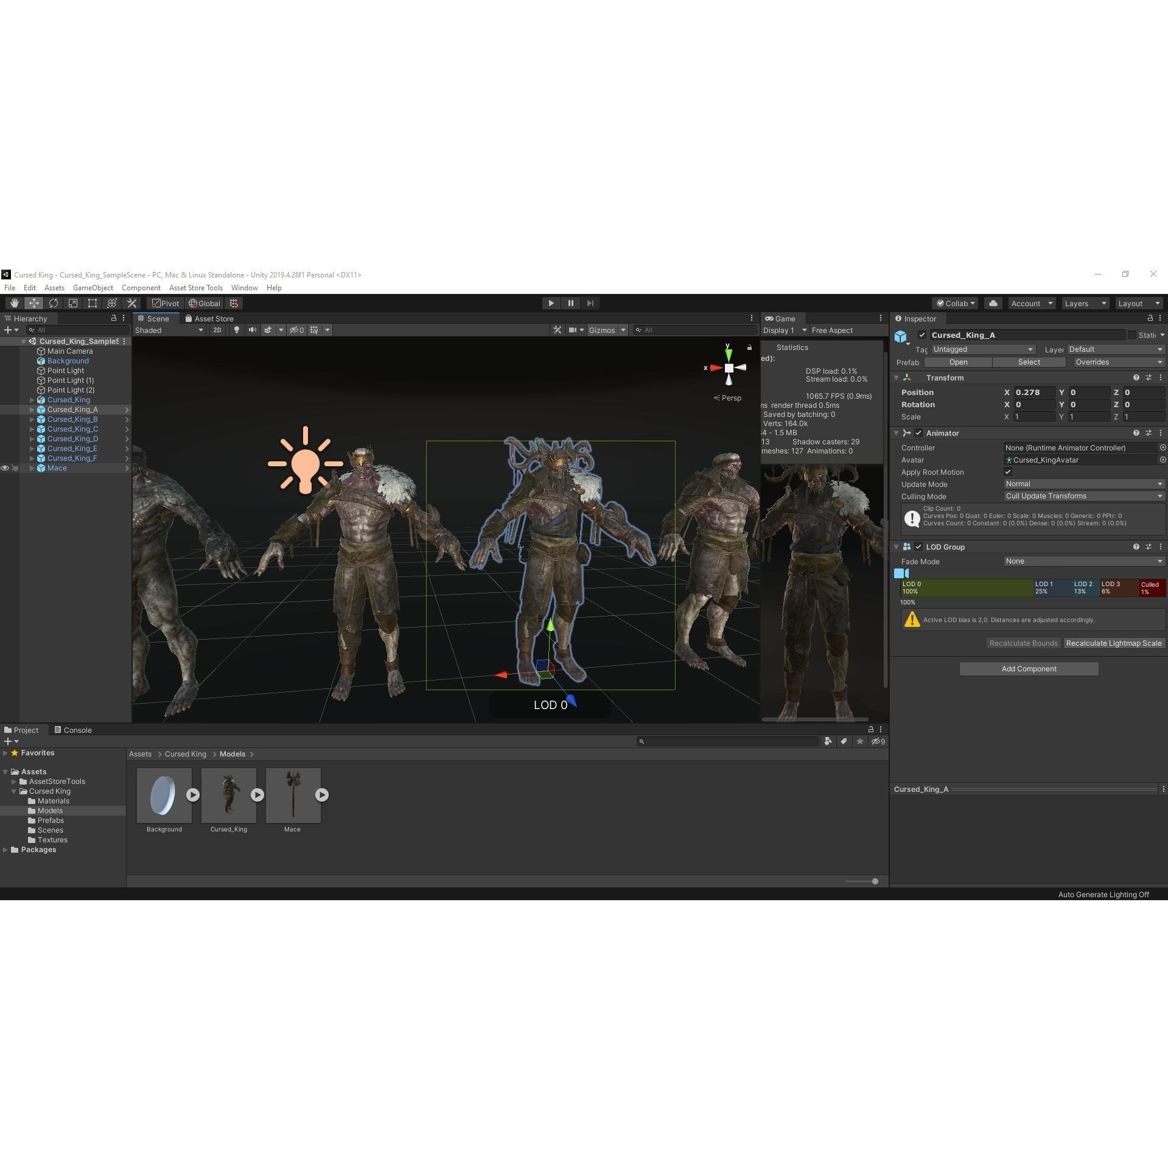Click the LOD 1 bar segment
This screenshot has height=1168, width=1168.
[1052, 587]
